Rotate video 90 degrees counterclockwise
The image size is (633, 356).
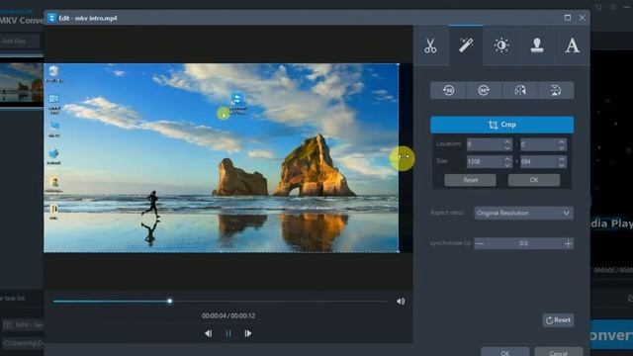tap(448, 90)
